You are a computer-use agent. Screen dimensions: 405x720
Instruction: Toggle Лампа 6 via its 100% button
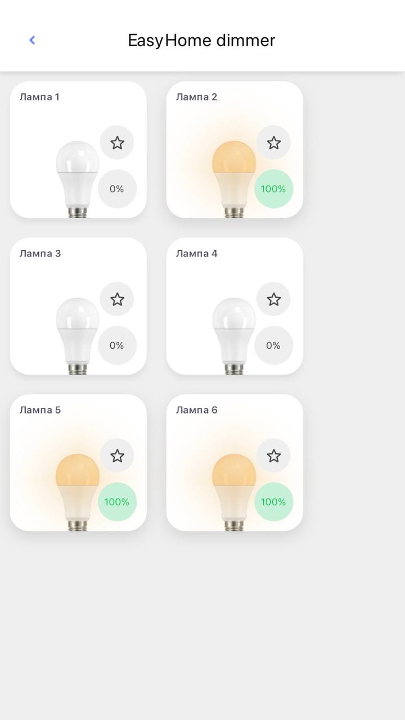[x=273, y=502]
